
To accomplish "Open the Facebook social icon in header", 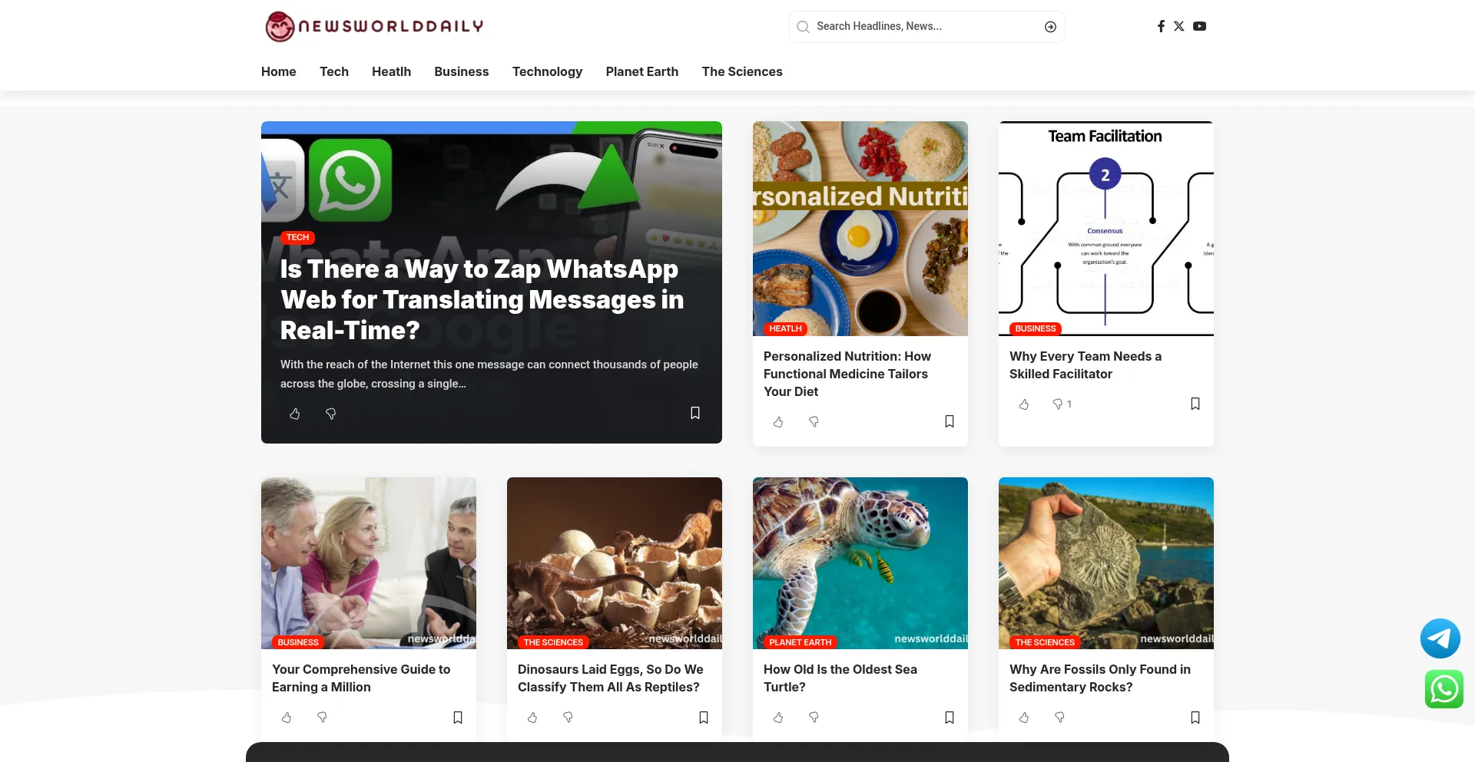I will tap(1161, 26).
